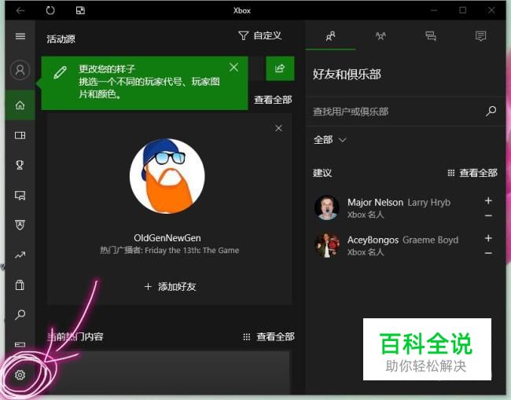Image resolution: width=511 pixels, height=400 pixels.
Task: Open Settings gear in the sidebar
Action: [x=20, y=375]
